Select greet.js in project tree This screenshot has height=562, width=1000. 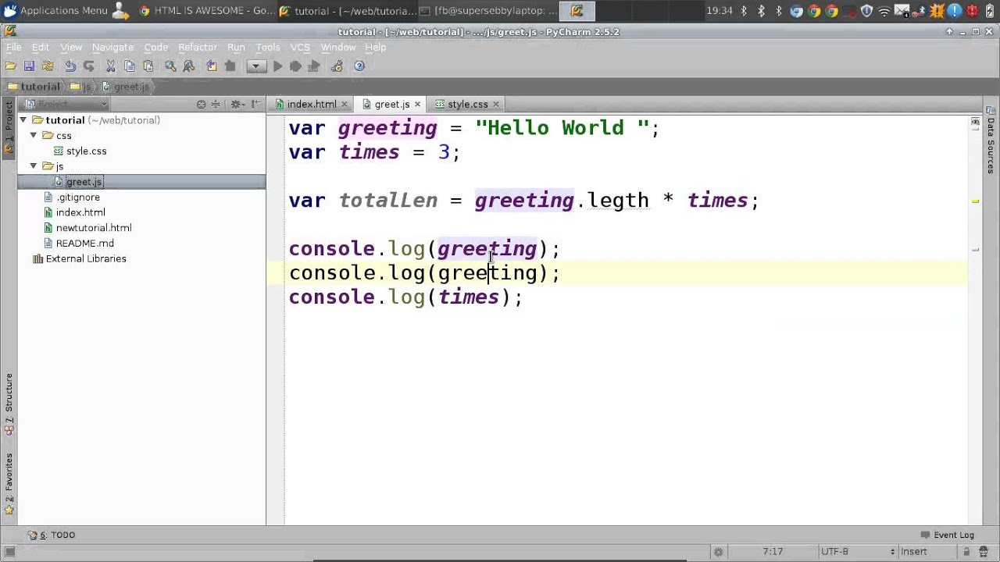pos(77,182)
